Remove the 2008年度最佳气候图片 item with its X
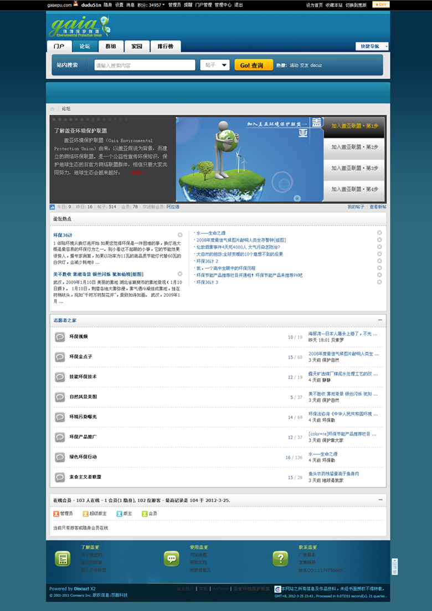Viewport: 432px width, 611px height. click(379, 240)
